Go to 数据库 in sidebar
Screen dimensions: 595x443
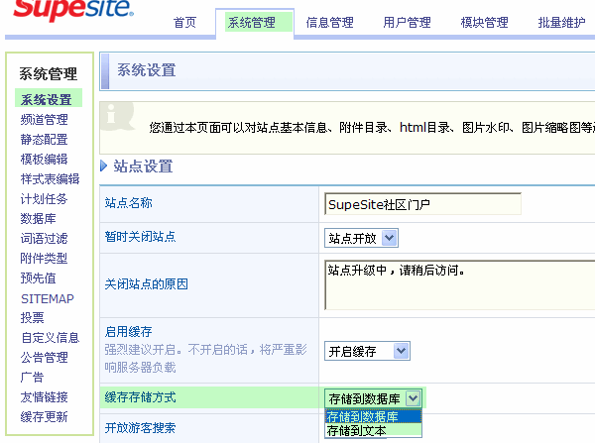pos(38,219)
